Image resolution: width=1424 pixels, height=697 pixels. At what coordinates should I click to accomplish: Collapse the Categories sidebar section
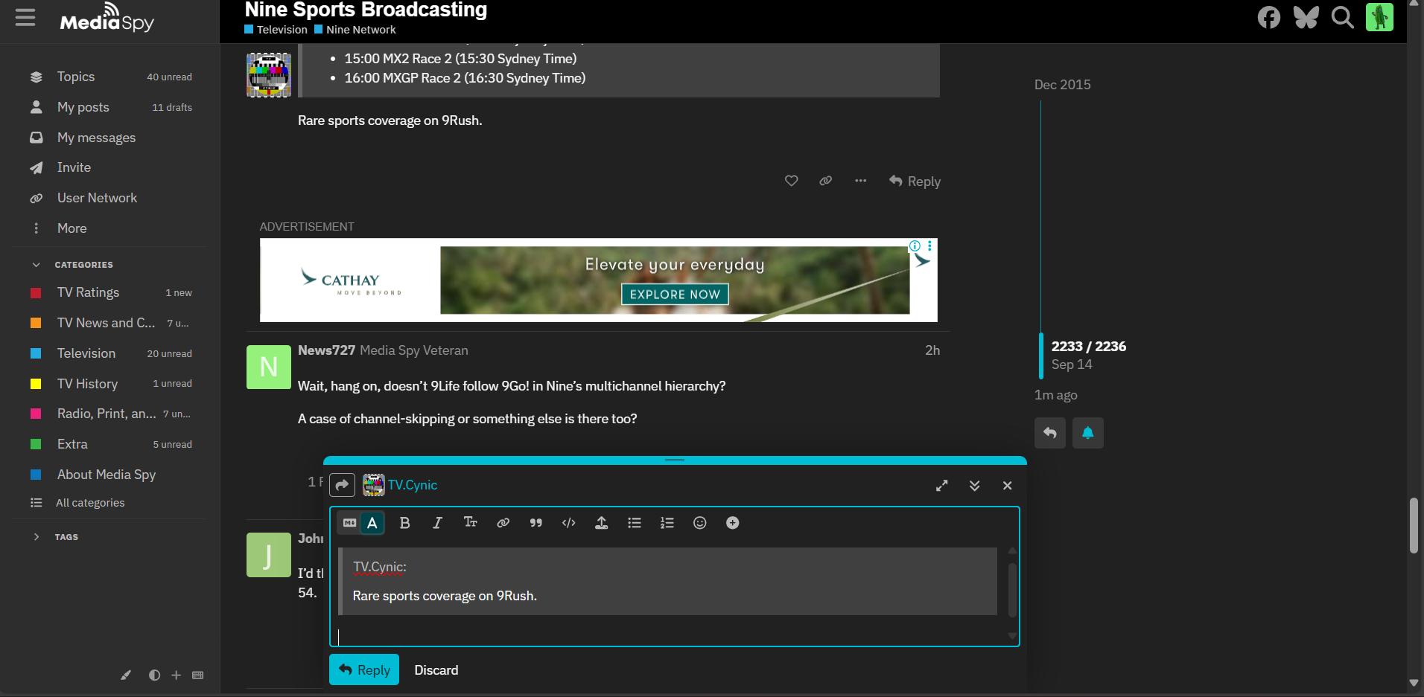click(36, 265)
